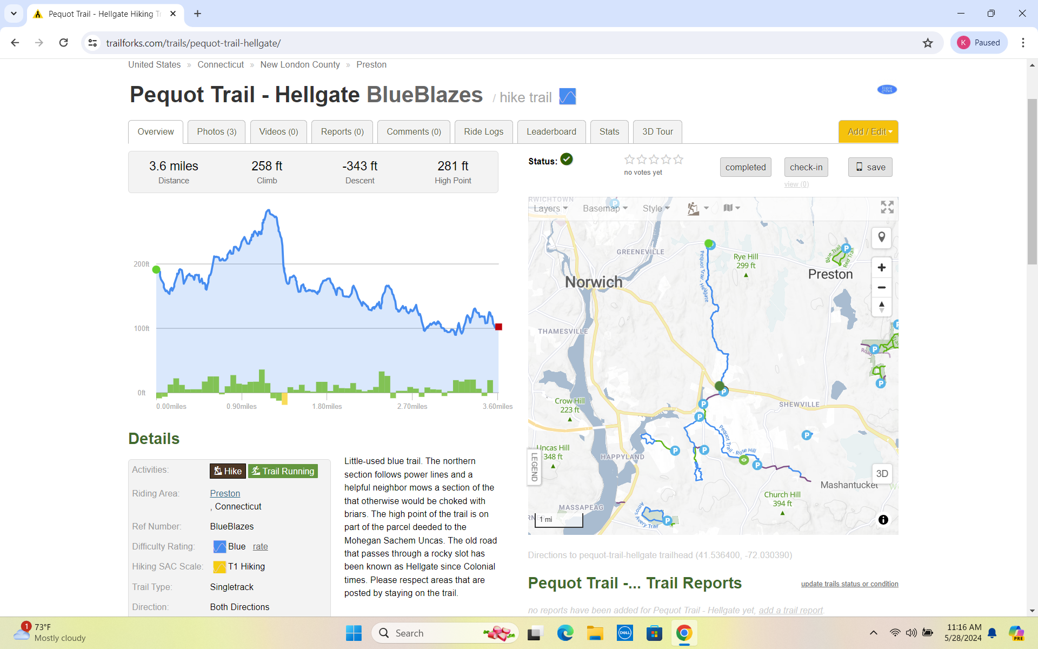The height and width of the screenshot is (649, 1038).
Task: Expand the map to fullscreen
Action: tap(887, 207)
